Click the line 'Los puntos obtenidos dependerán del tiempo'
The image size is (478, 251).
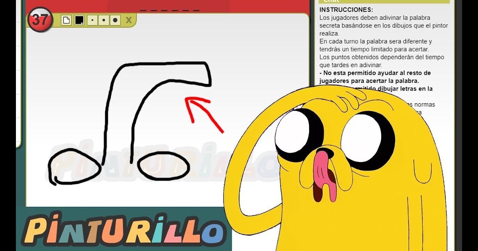click(x=382, y=57)
